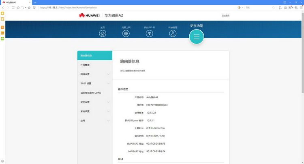The height and width of the screenshot is (164, 304).
Task: Select the Wi-Fi 设置 sidebar item
Action: (x=95, y=84)
